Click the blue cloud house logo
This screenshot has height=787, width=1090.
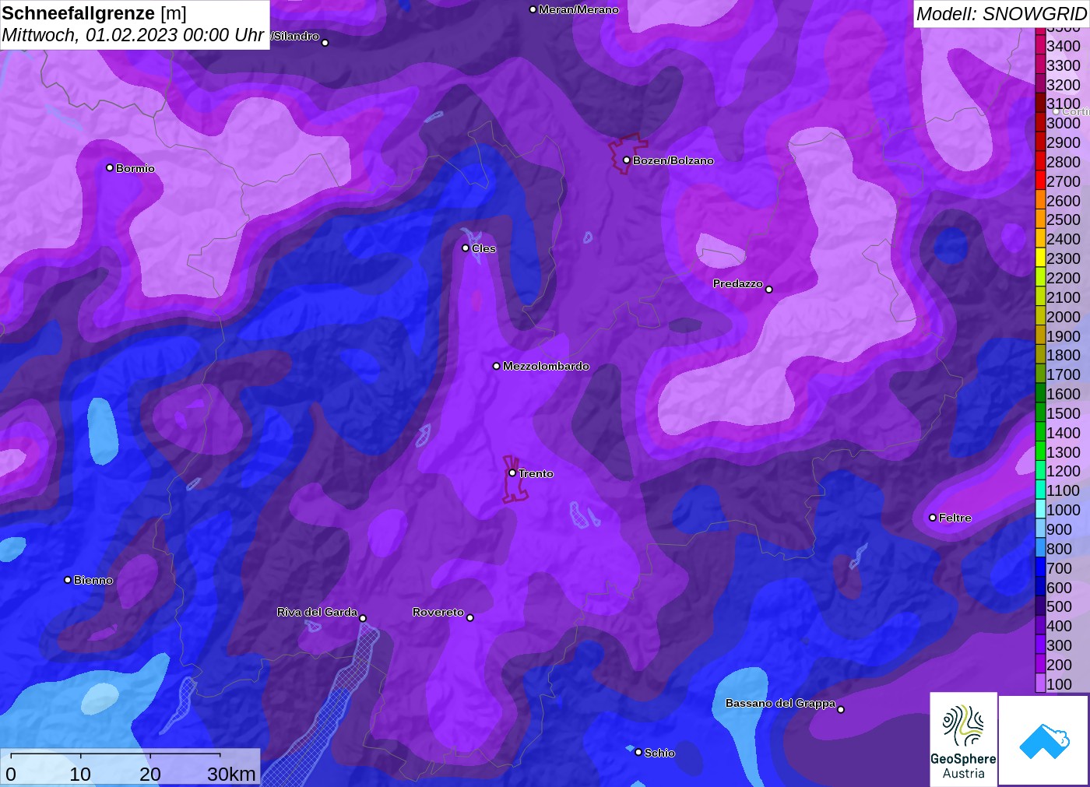[x=1044, y=740]
